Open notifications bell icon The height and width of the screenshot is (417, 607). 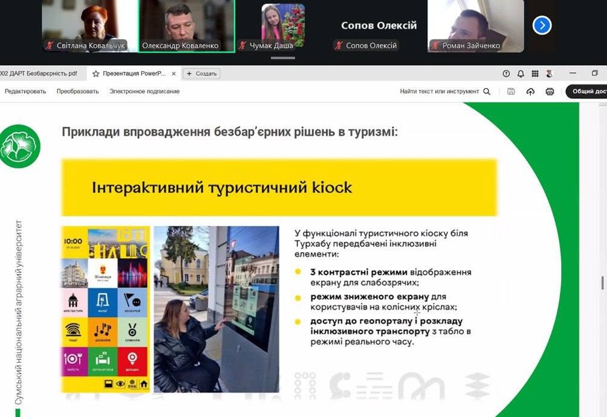pos(521,74)
